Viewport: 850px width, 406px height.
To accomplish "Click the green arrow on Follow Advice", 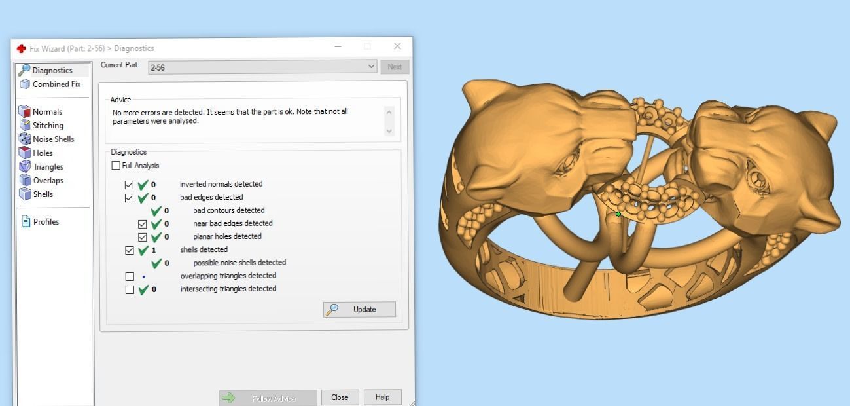I will [x=228, y=397].
